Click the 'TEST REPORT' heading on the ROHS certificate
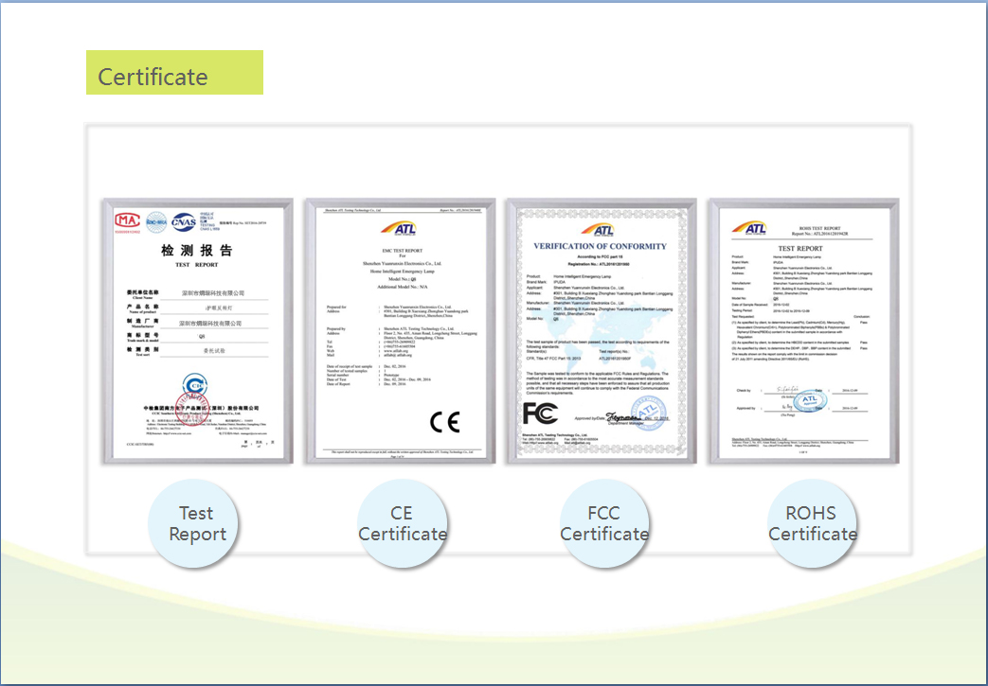This screenshot has height=686, width=988. tap(800, 249)
